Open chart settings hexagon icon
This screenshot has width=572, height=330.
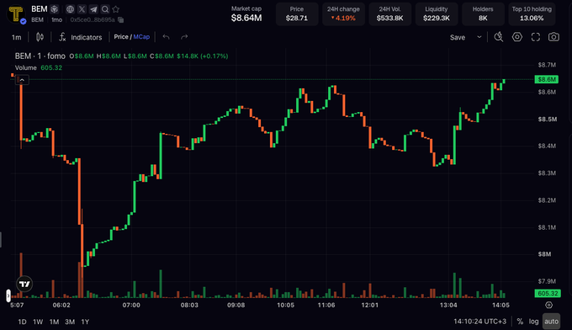pyautogui.click(x=517, y=37)
